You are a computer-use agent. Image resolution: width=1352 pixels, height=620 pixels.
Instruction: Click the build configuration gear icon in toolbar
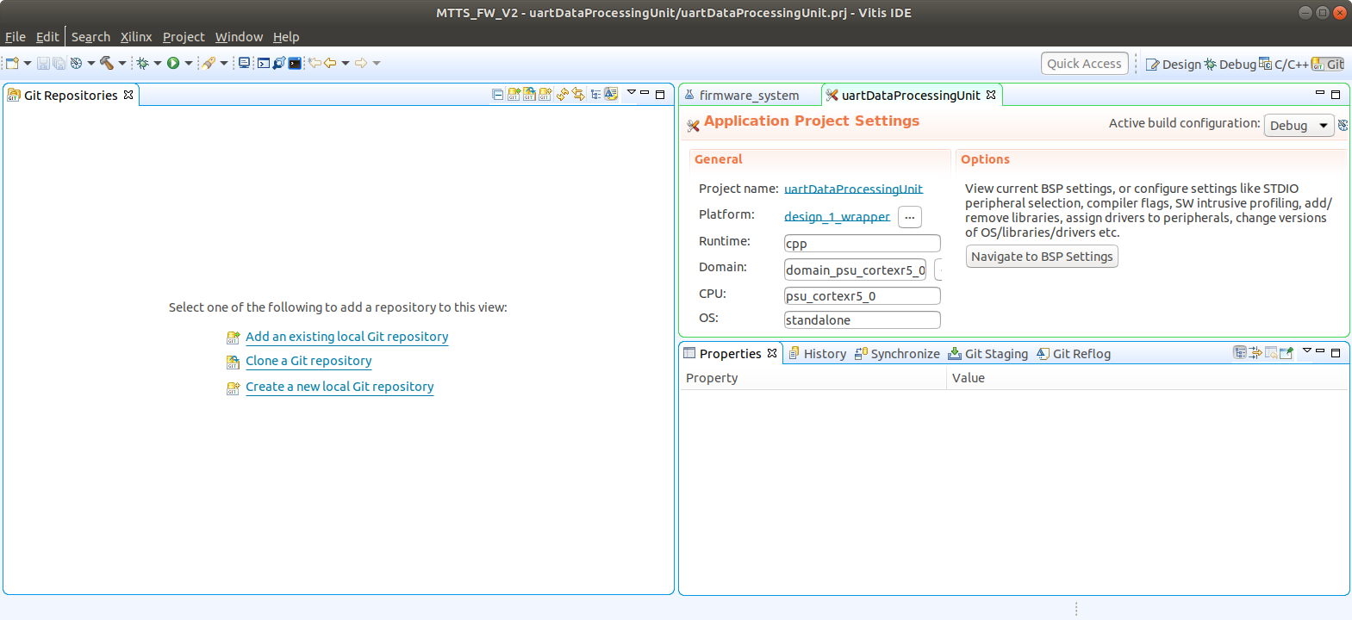coord(76,63)
